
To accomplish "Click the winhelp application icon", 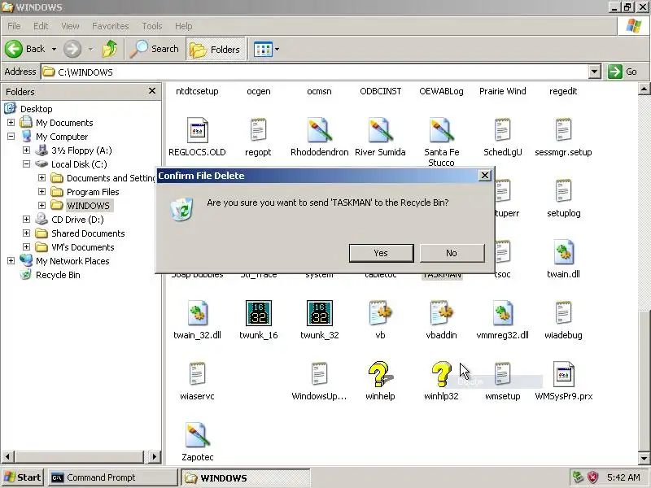I will pyautogui.click(x=380, y=374).
